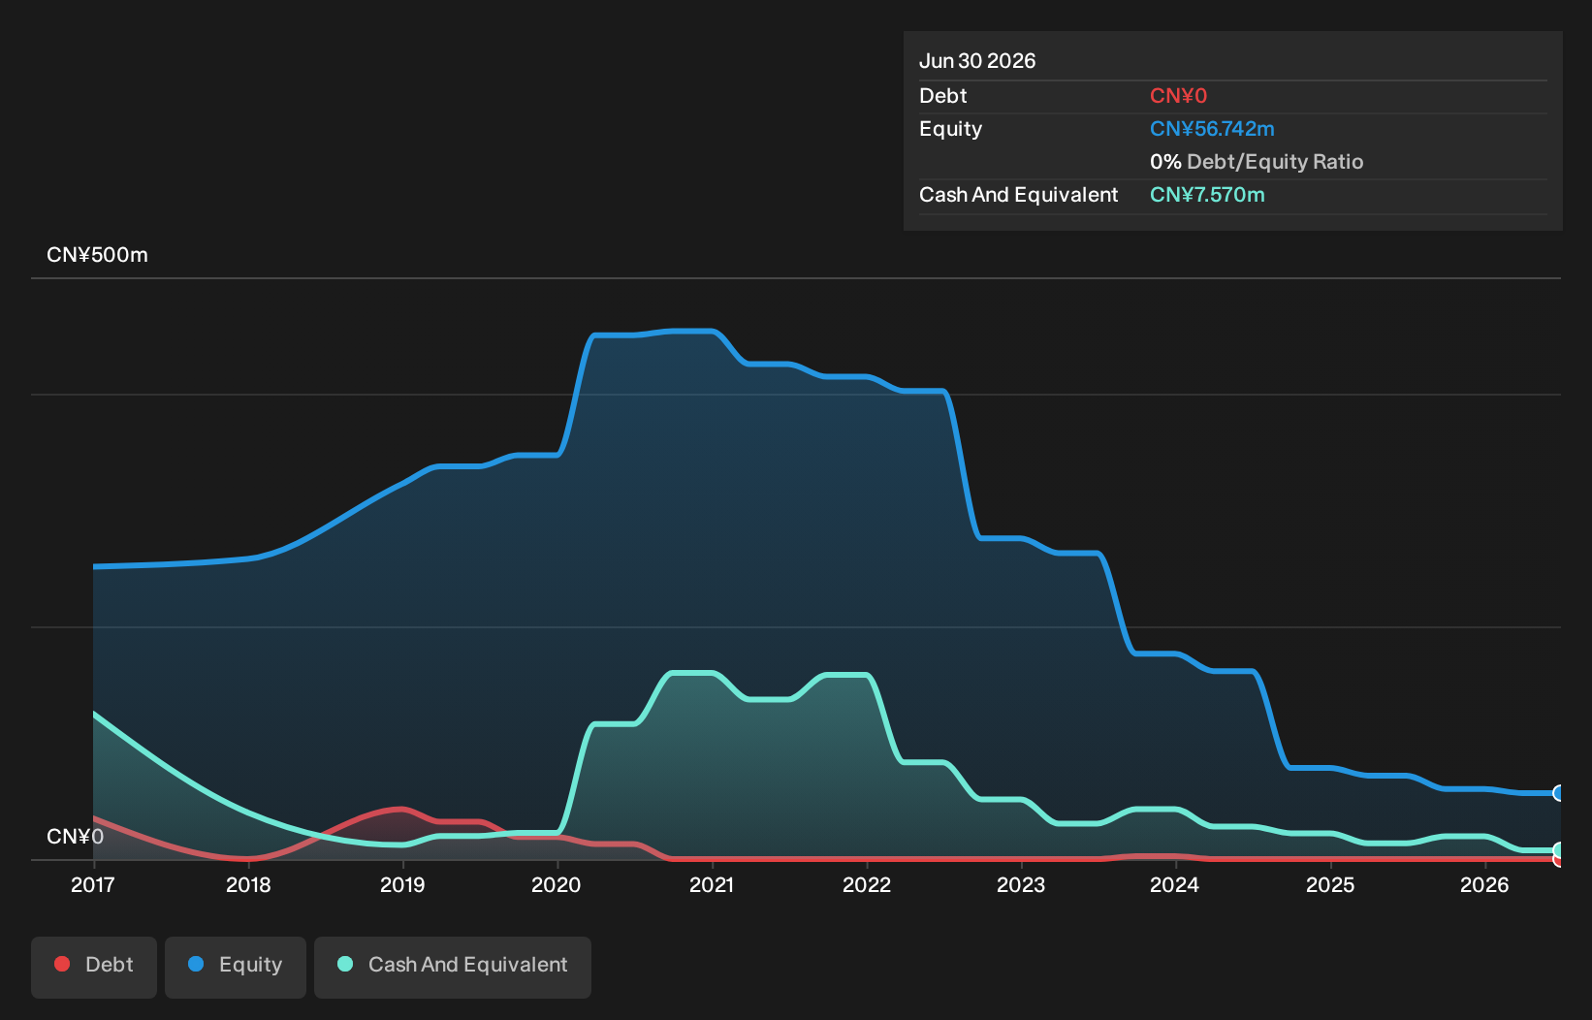Viewport: 1592px width, 1020px height.
Task: Click the Jun 30 2026 tooltip date
Action: pos(977,61)
